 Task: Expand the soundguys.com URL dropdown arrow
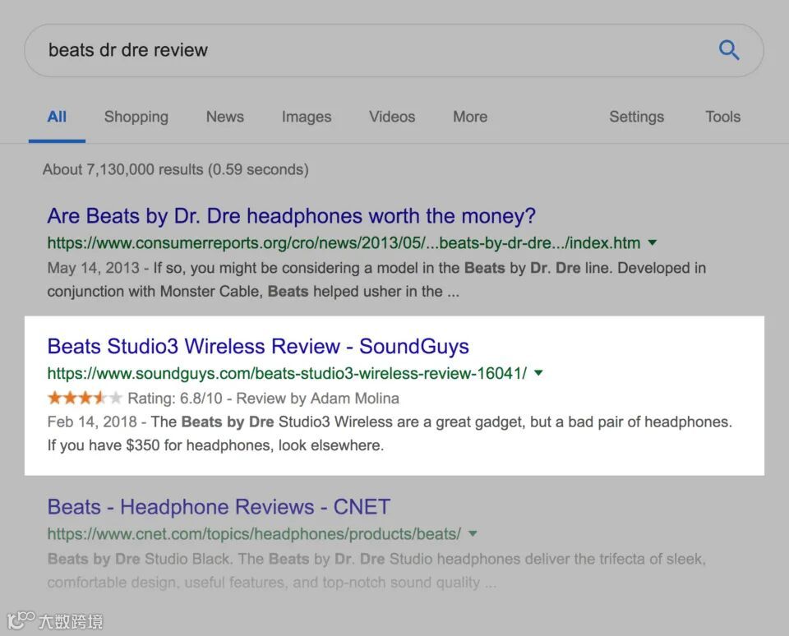pos(538,373)
